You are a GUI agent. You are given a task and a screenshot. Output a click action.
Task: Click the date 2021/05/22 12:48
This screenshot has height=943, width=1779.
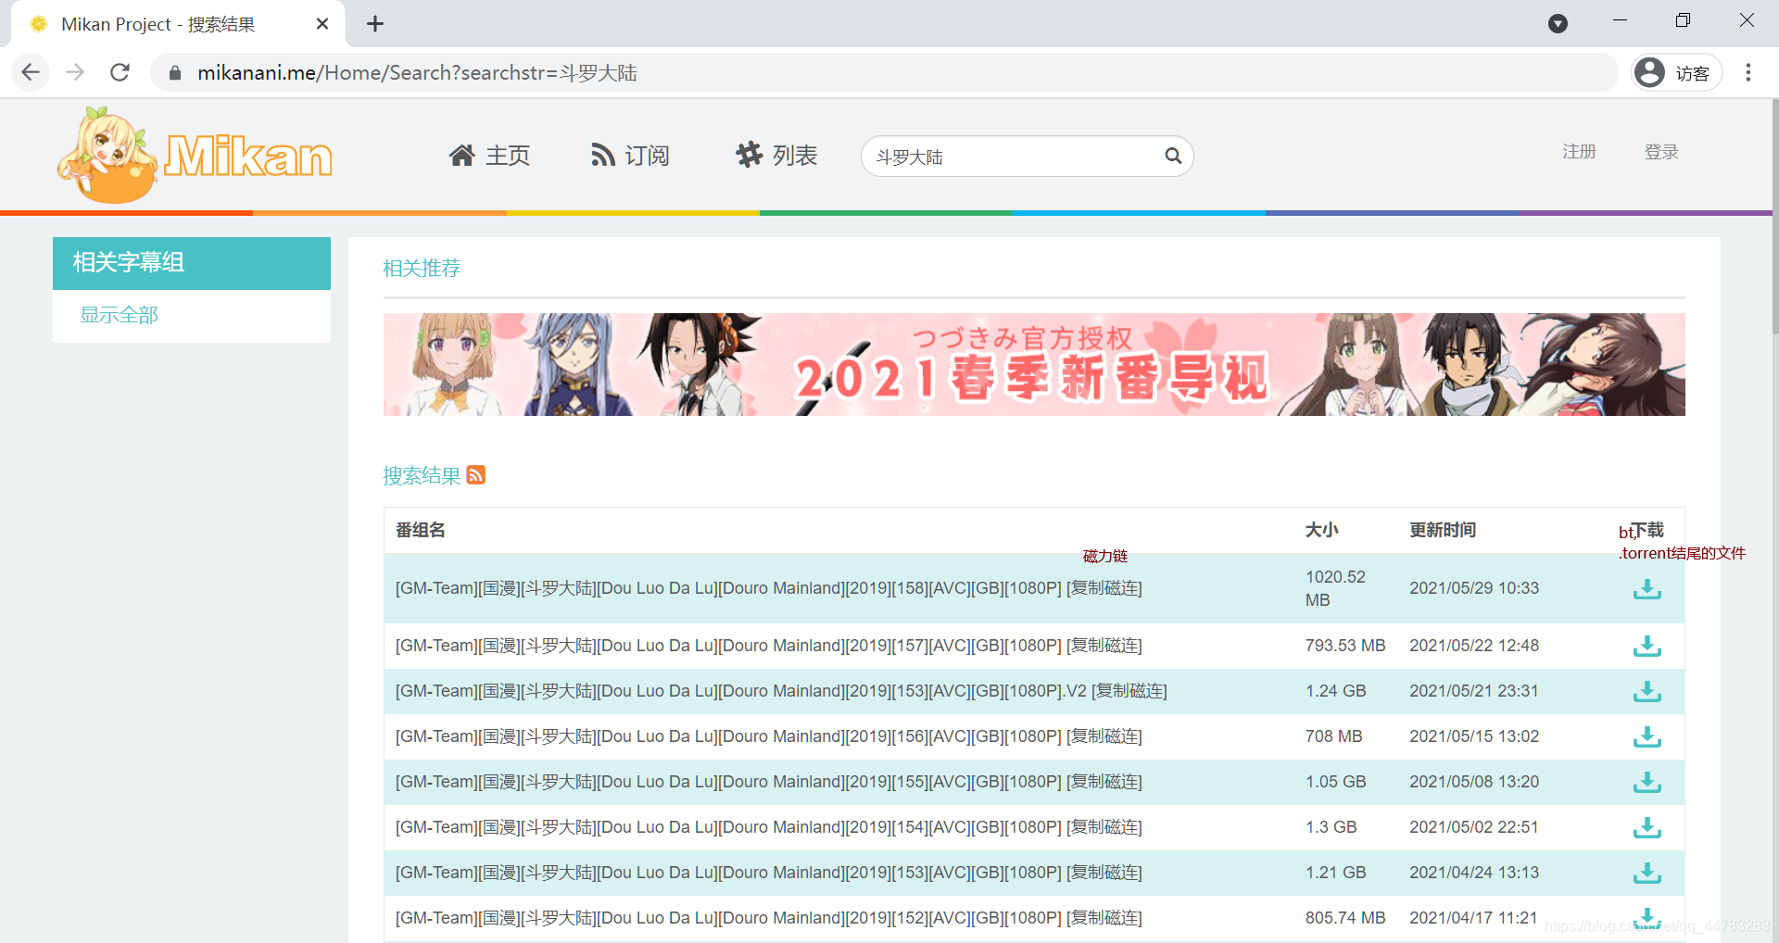pyautogui.click(x=1474, y=646)
